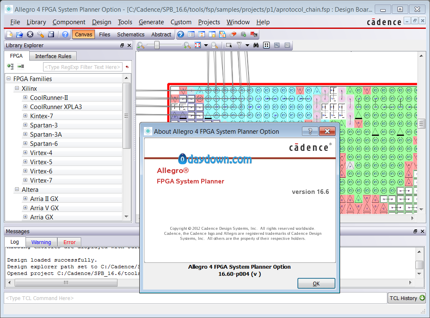Image resolution: width=430 pixels, height=318 pixels.
Task: Open the Library menu
Action: [36, 22]
